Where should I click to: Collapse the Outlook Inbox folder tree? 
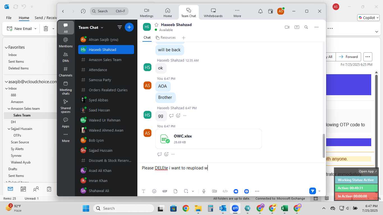tap(6, 88)
